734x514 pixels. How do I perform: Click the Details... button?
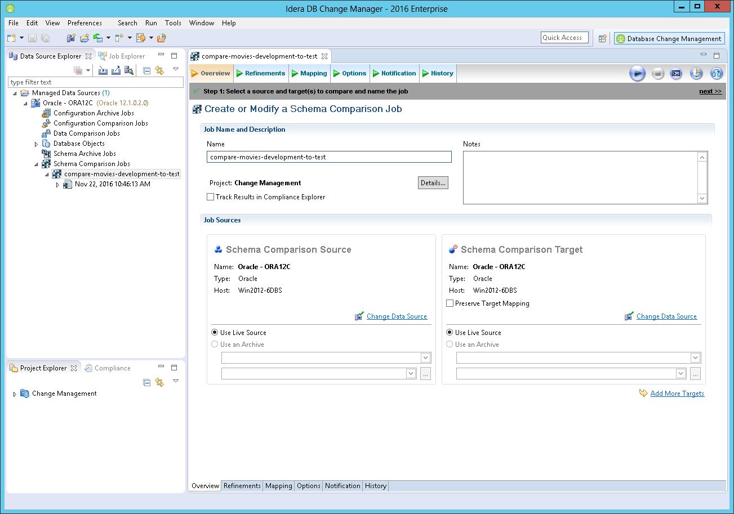[433, 183]
